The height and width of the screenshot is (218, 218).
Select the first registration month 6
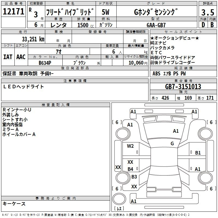36,25
